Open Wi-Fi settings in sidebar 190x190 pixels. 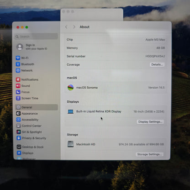(22, 58)
